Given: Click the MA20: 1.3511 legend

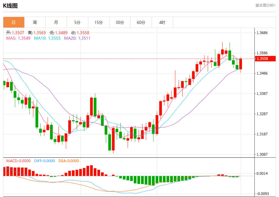Looking at the screenshot, I should point(77,38).
